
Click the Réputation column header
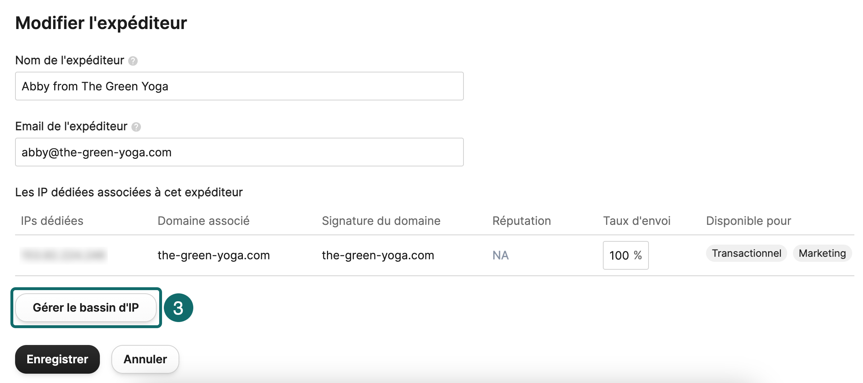click(x=521, y=221)
